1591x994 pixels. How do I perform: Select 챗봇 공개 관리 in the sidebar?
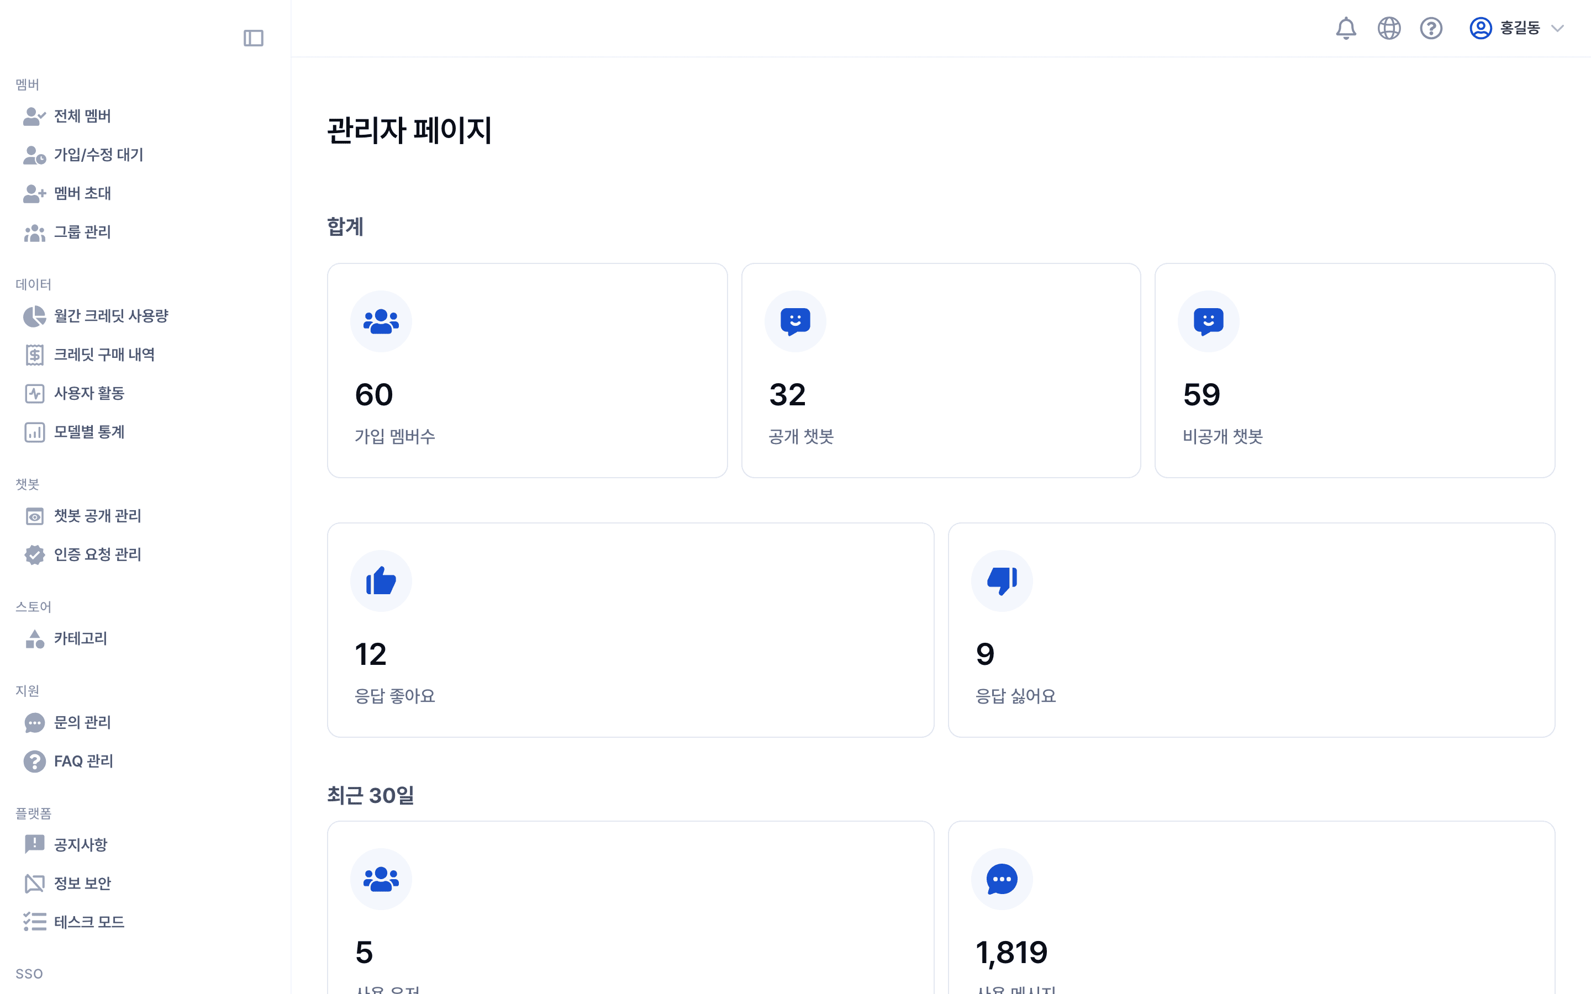tap(97, 516)
